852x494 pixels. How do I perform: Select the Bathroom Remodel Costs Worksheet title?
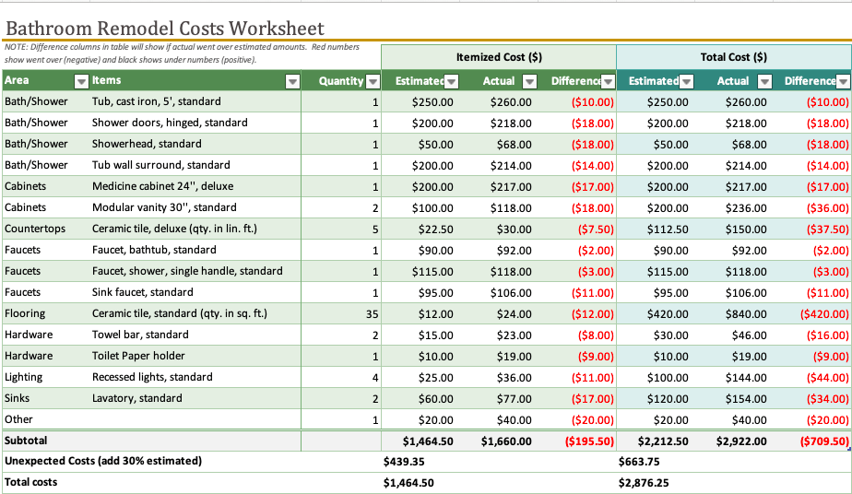point(165,29)
